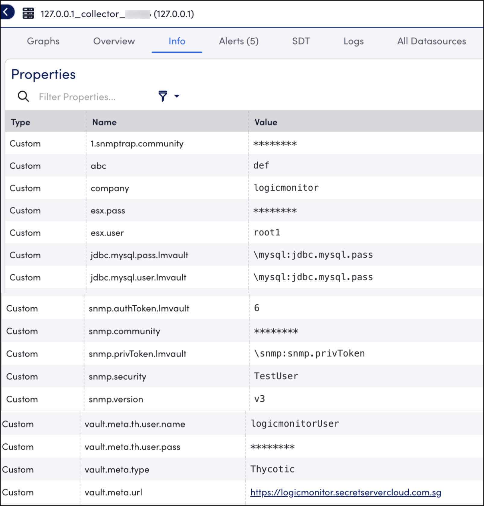The width and height of the screenshot is (484, 506).
Task: Click the search magnifier icon
Action: tap(23, 97)
